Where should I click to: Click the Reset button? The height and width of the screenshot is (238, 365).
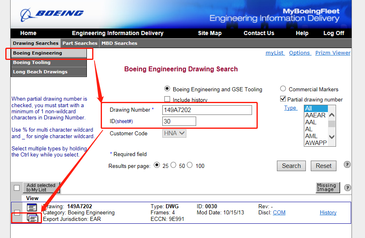click(x=323, y=166)
